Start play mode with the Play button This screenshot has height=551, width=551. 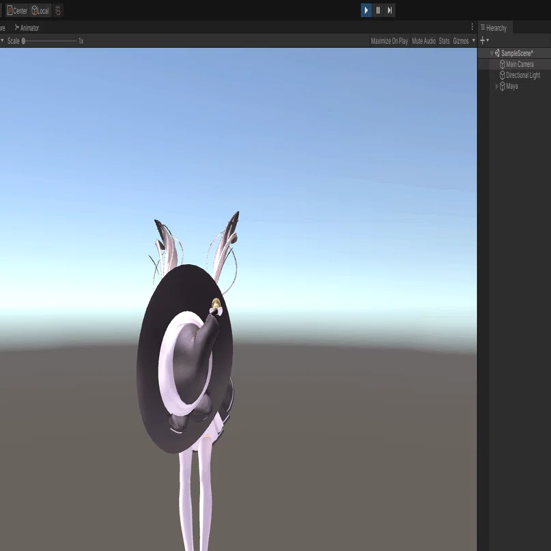click(366, 10)
